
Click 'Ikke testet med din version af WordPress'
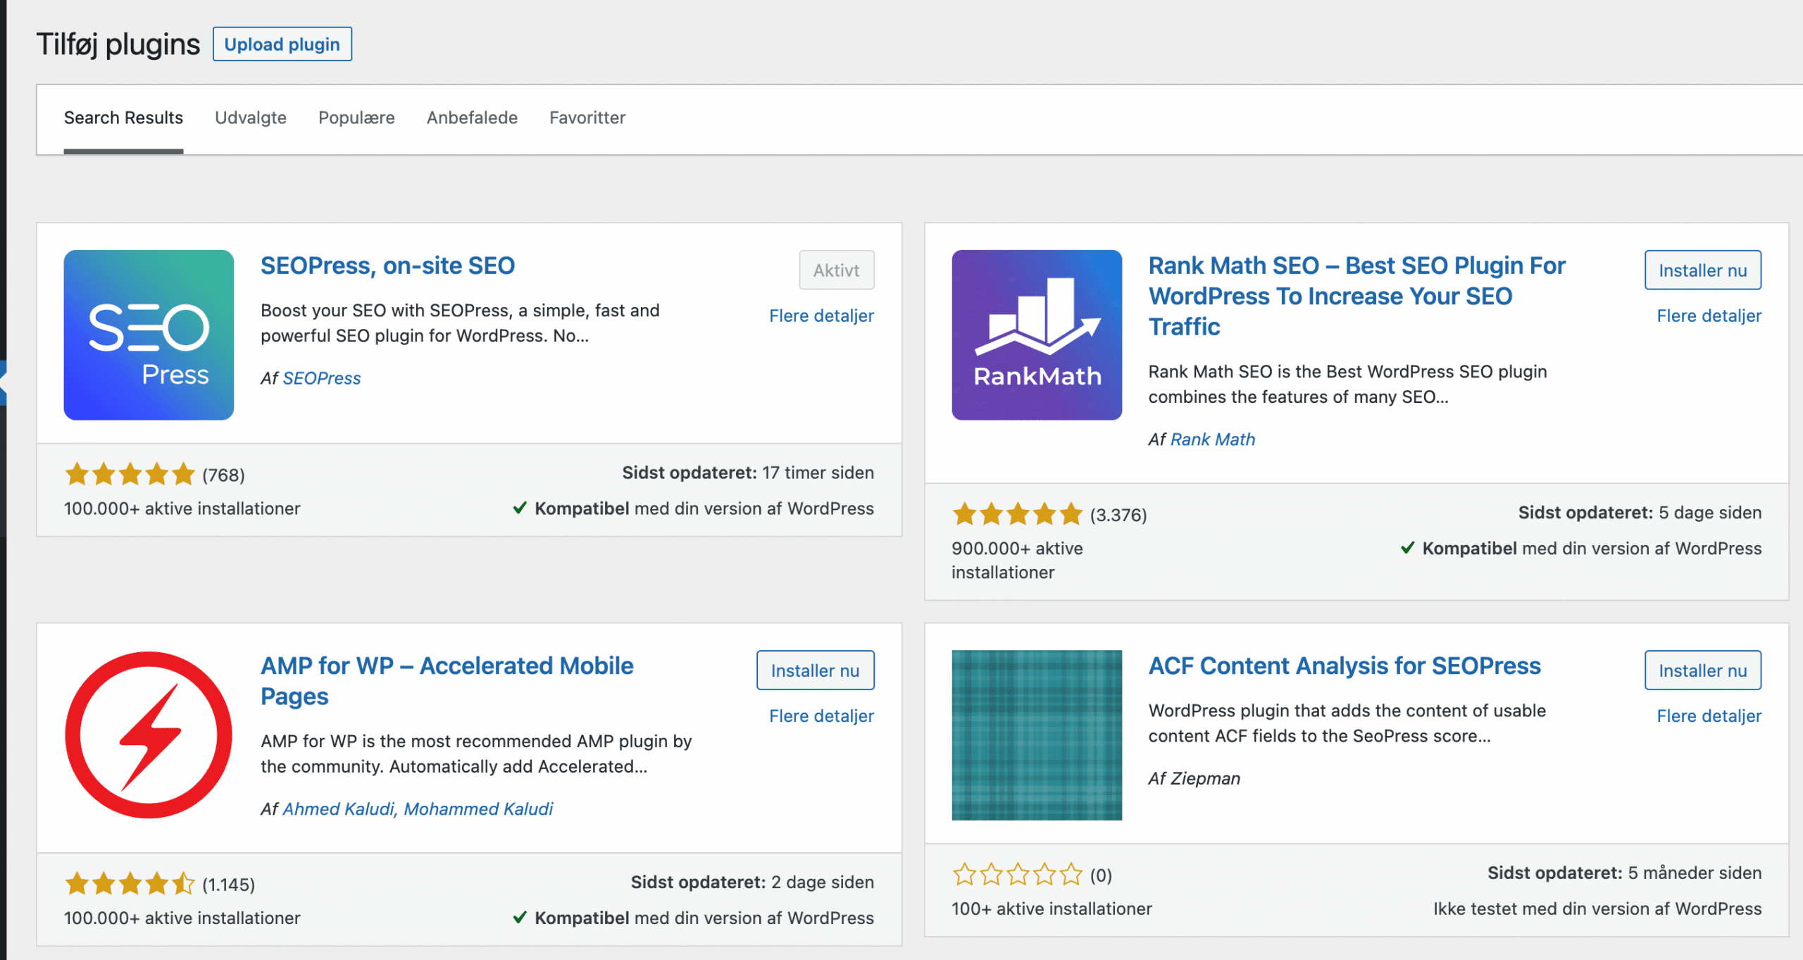click(x=1597, y=909)
